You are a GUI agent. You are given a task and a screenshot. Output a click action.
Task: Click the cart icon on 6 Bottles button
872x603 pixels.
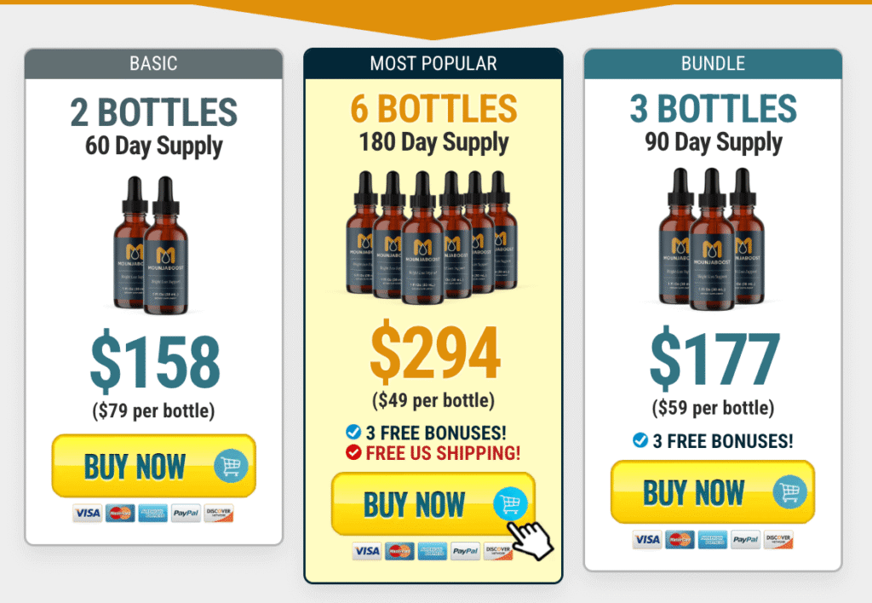(x=510, y=504)
